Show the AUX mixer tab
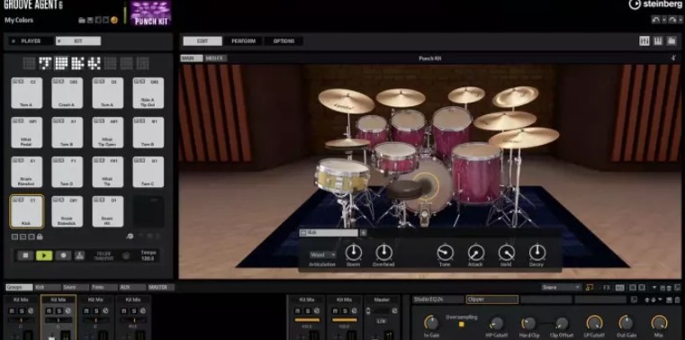This screenshot has height=340, width=685. coord(132,288)
